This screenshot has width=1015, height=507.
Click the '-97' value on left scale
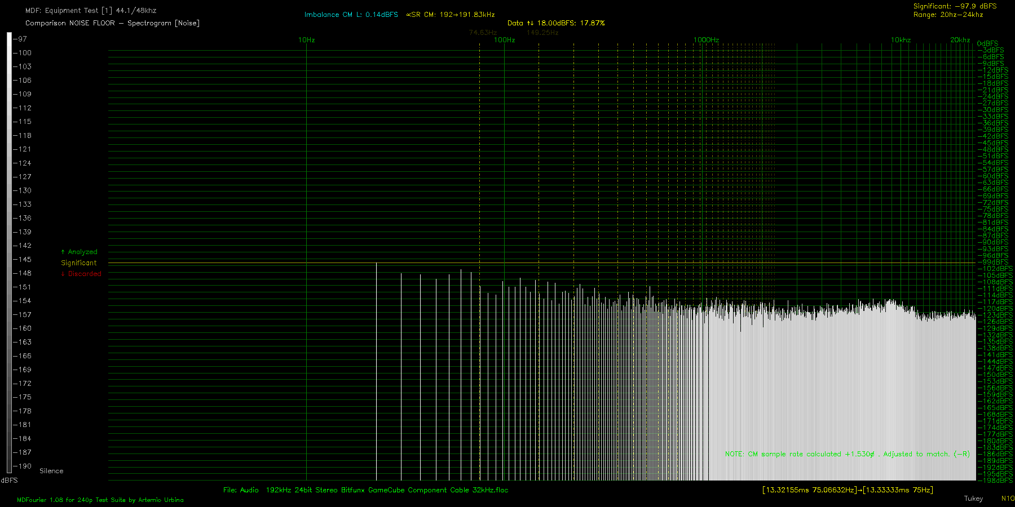[20, 39]
